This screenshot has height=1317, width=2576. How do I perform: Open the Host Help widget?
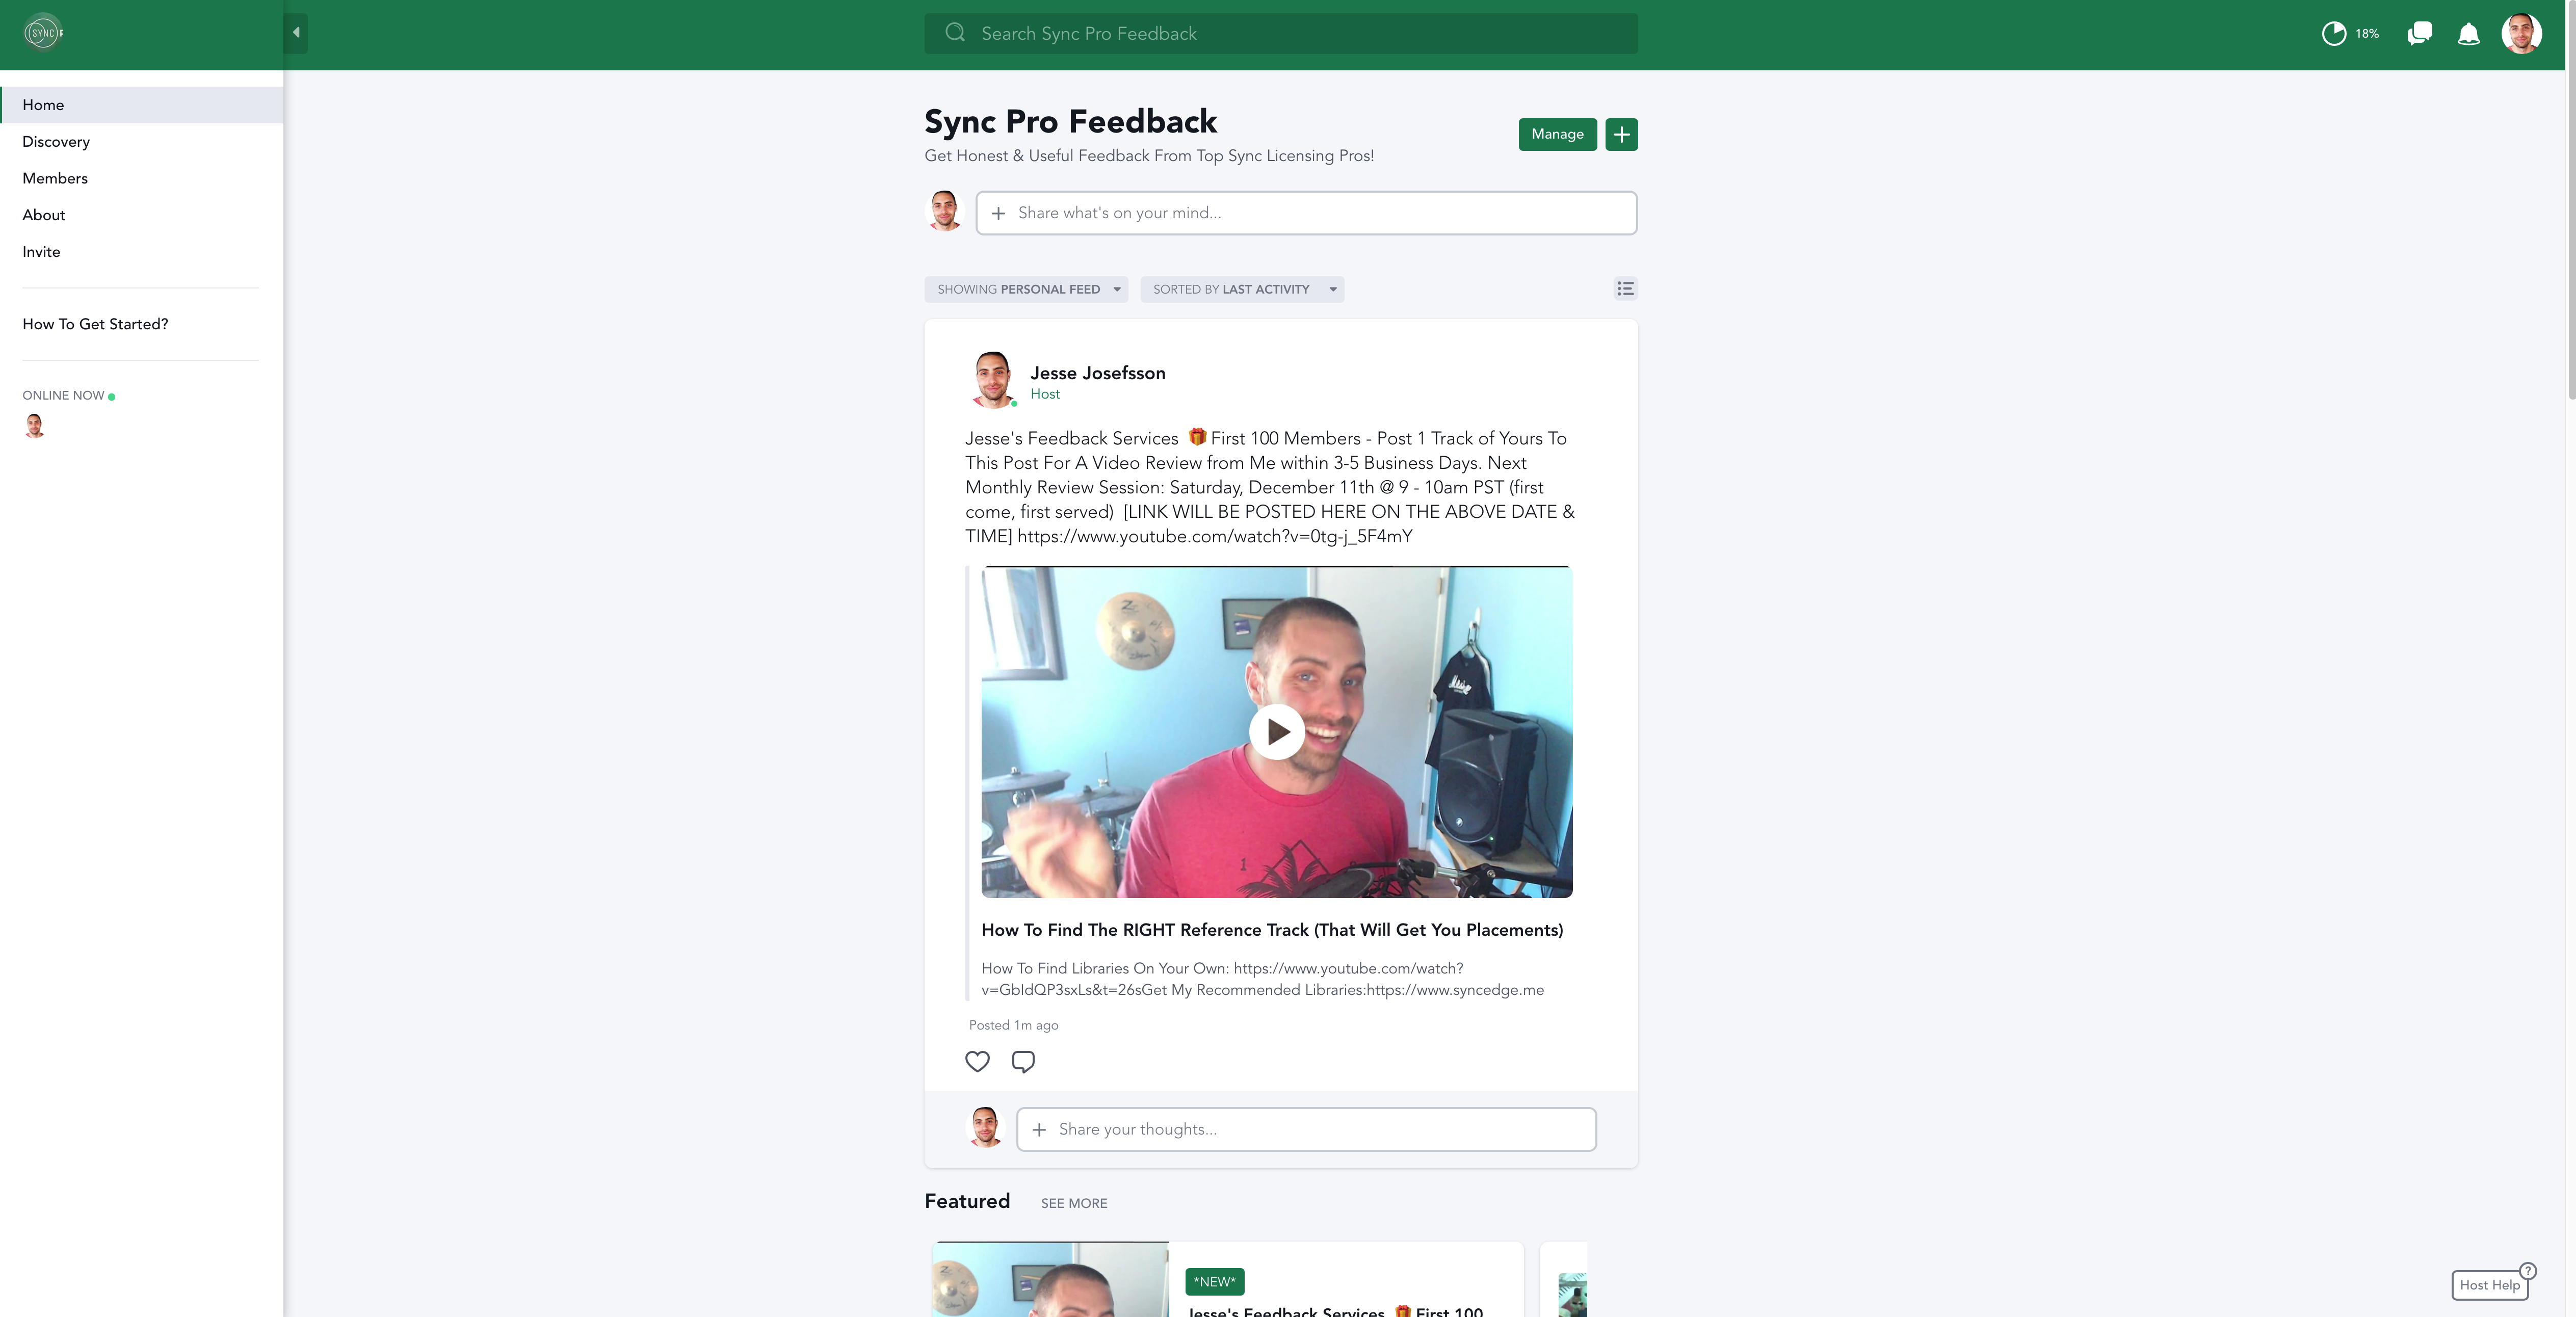2489,1285
